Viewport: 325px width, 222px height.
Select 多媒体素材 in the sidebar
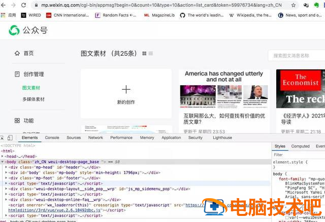tap(34, 99)
